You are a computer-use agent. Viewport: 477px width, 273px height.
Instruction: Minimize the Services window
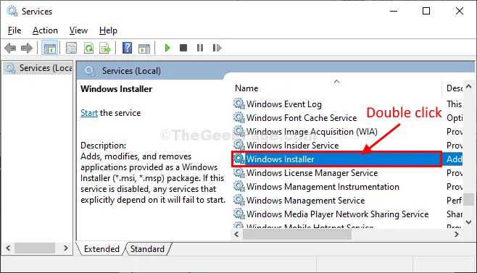click(x=394, y=12)
